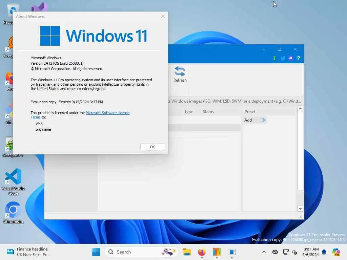Open the Discord icon in background window
Screen dimensions: 347x260
coord(290,58)
